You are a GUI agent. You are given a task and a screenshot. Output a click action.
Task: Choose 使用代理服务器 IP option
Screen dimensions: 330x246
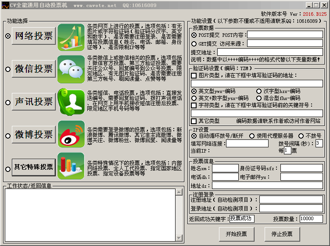click(x=252, y=136)
